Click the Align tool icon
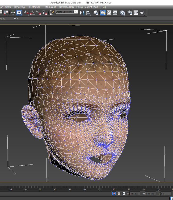The height and width of the screenshot is (200, 173). coord(88,13)
